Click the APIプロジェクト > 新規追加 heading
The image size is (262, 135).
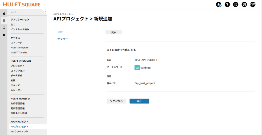pyautogui.click(x=83, y=19)
